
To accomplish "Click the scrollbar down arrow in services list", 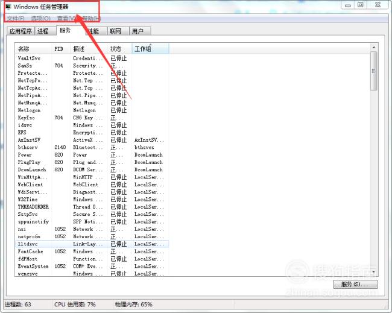I will click(374, 272).
